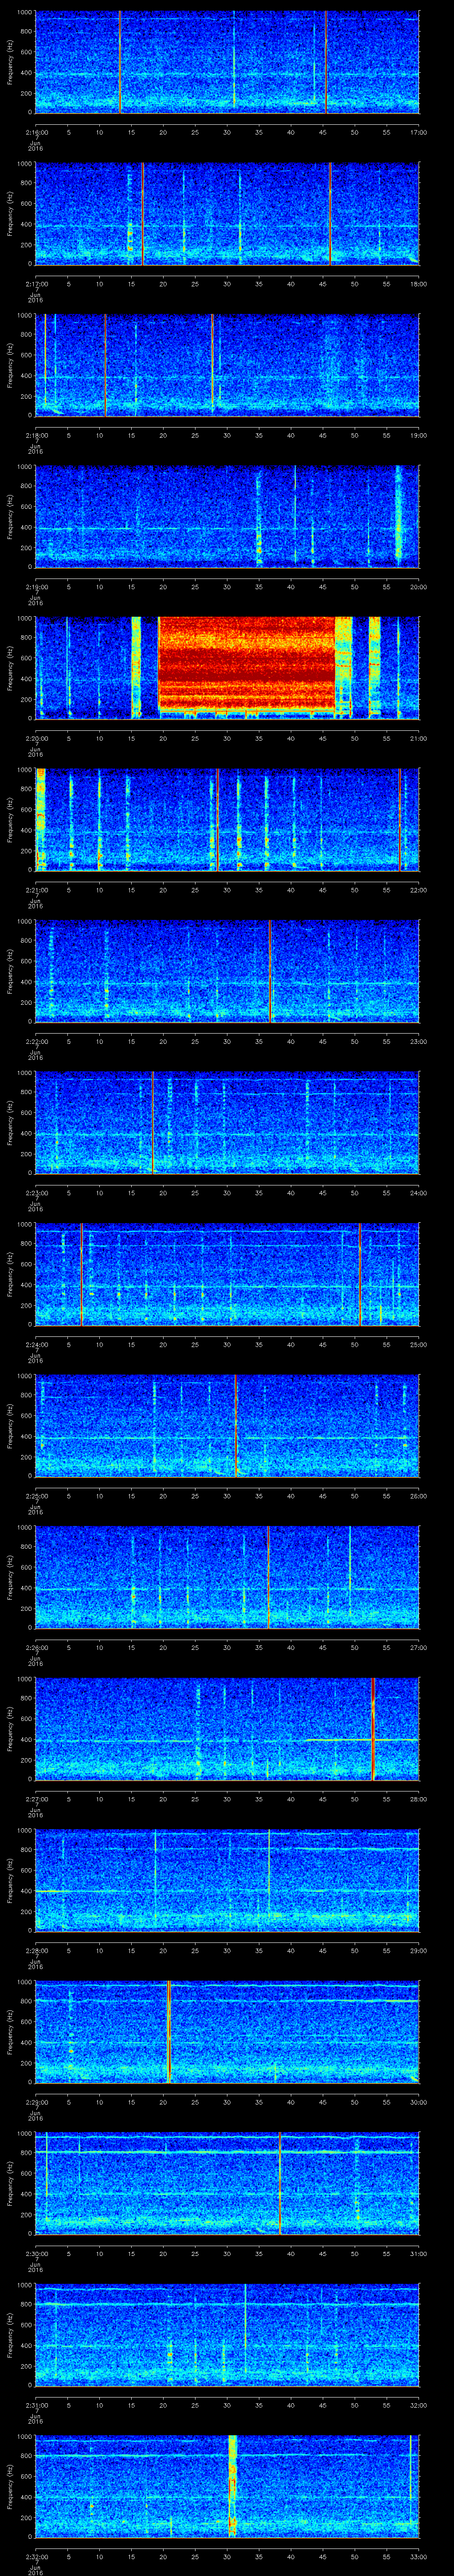Viewport: 454px width, 2576px height.
Task: Click the '30' tick label below the 2:20:00 spectrogram
Action: point(227,738)
